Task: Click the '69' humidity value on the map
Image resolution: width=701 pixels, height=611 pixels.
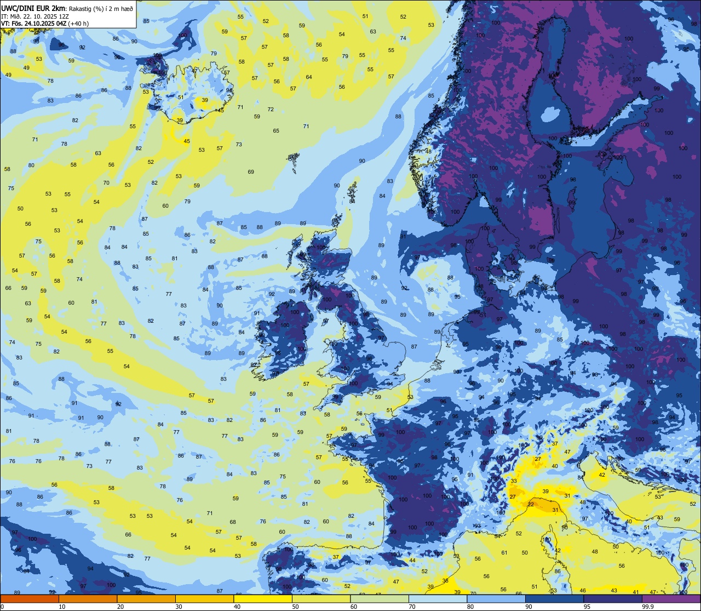Action: tap(251, 172)
